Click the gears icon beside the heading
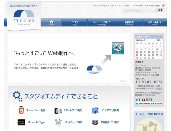Viewport: 171px width, 131px height. click(x=18, y=96)
